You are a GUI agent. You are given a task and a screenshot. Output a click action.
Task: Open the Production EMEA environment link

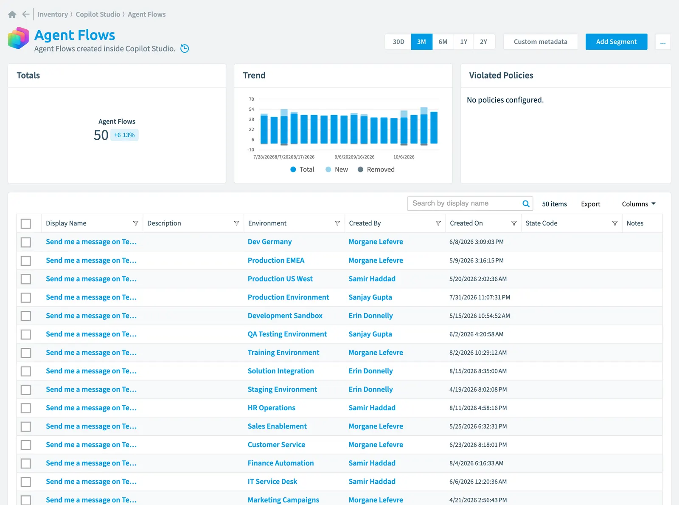click(276, 260)
